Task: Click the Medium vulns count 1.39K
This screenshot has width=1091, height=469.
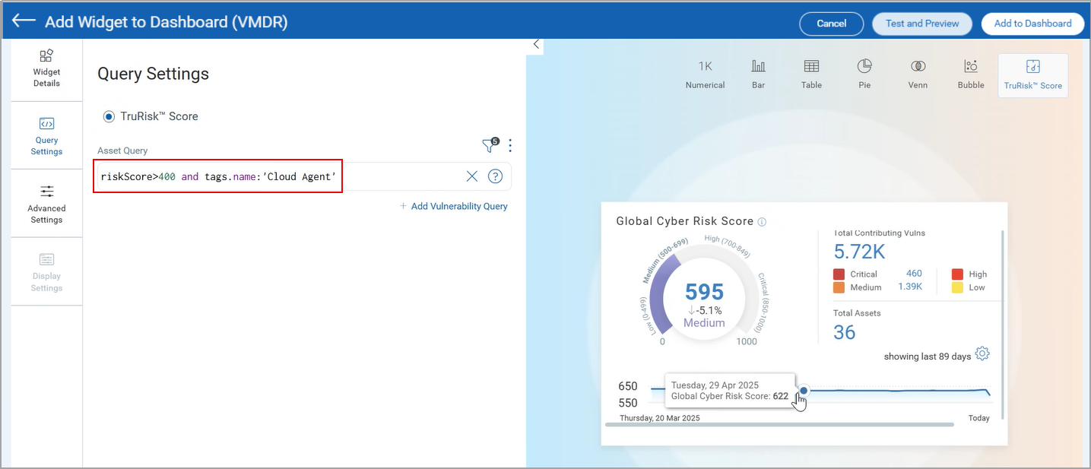Action: click(910, 287)
